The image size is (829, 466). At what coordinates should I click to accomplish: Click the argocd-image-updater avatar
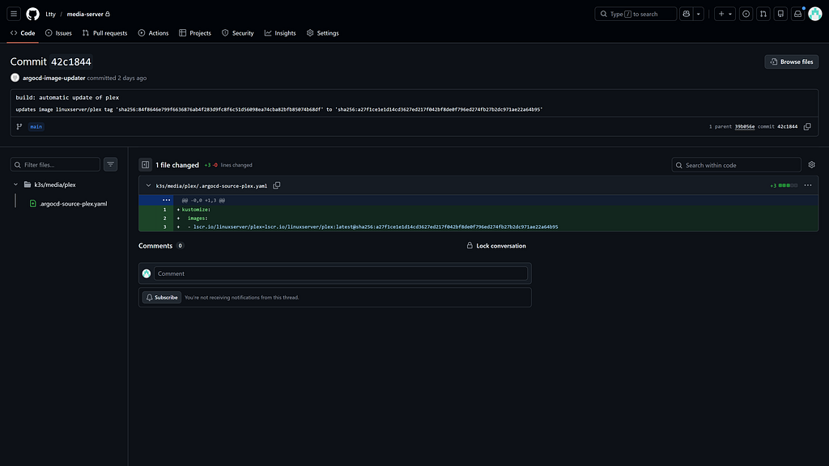tap(15, 78)
